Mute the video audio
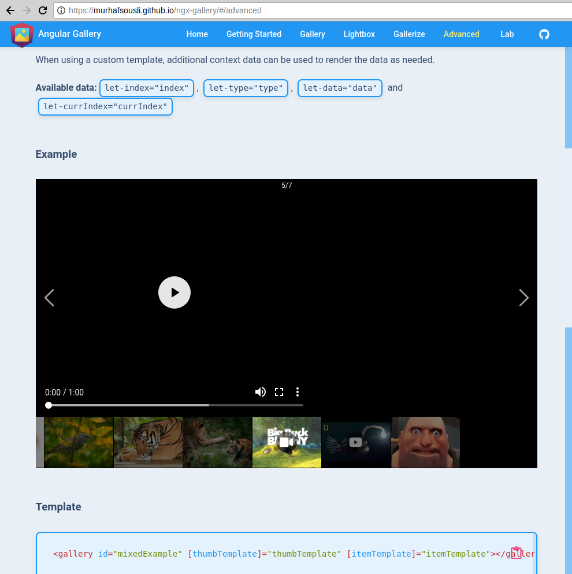 [x=261, y=392]
